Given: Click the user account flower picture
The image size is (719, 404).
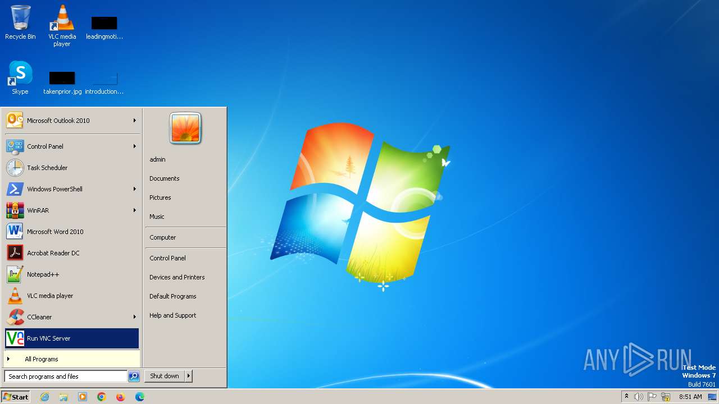Looking at the screenshot, I should coord(185,128).
